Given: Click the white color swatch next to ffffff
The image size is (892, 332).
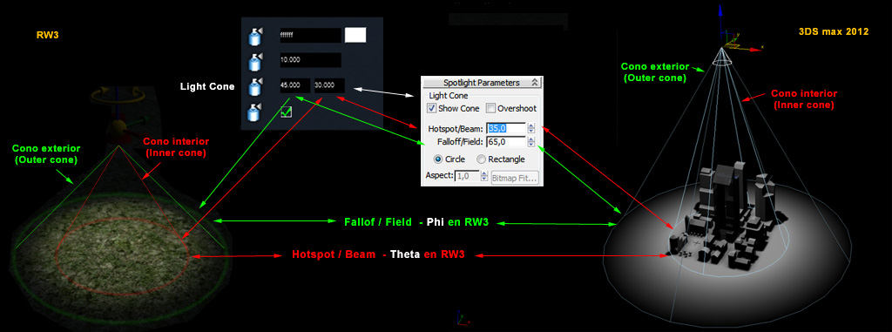Looking at the screenshot, I should pyautogui.click(x=355, y=36).
